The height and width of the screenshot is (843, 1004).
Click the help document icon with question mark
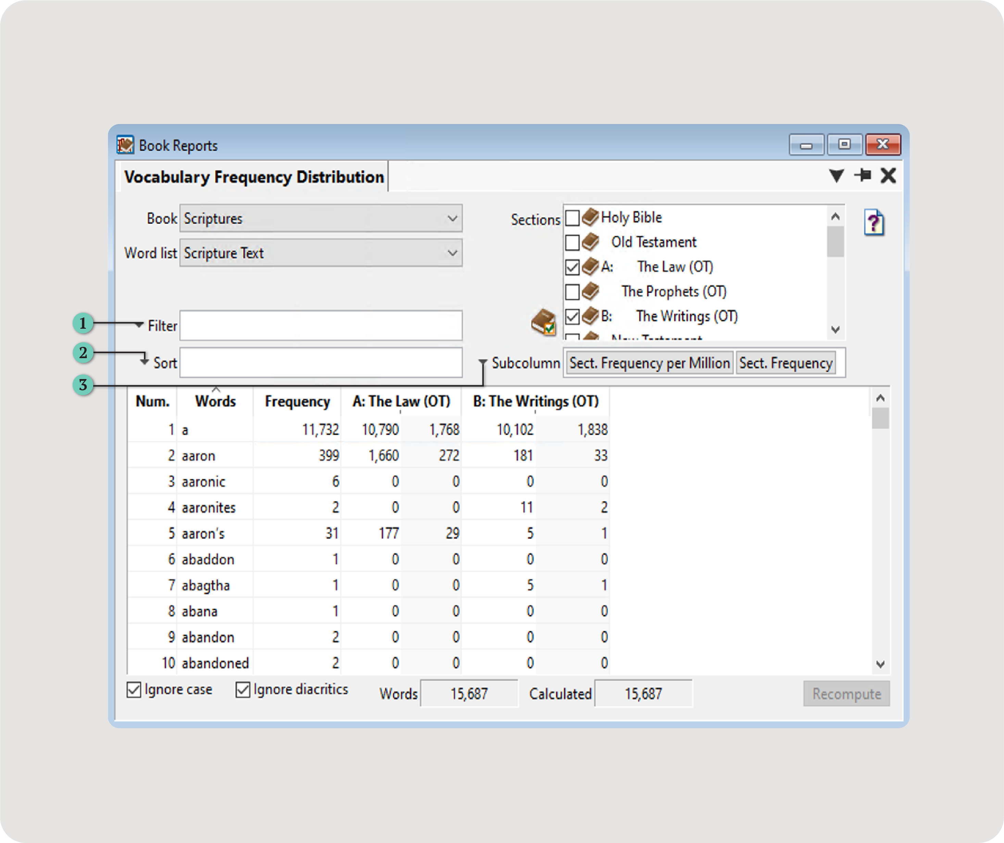click(874, 222)
